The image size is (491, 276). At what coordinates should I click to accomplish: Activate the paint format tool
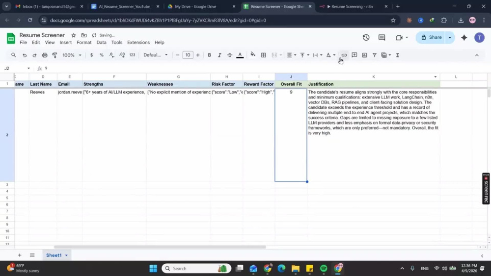(55, 55)
